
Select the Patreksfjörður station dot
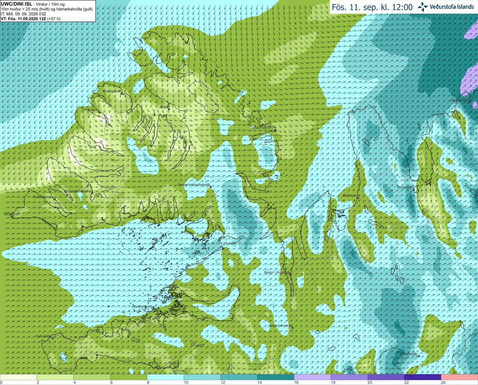[55, 199]
